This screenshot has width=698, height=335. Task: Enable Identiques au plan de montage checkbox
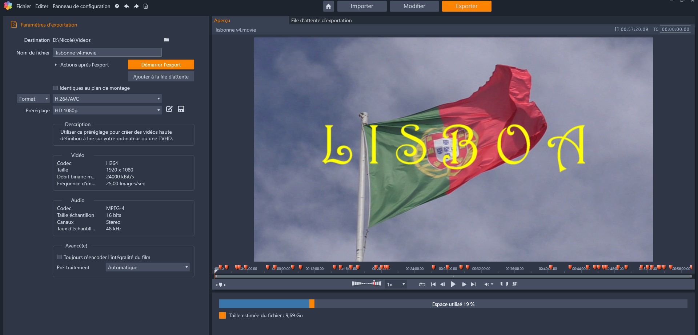[56, 88]
